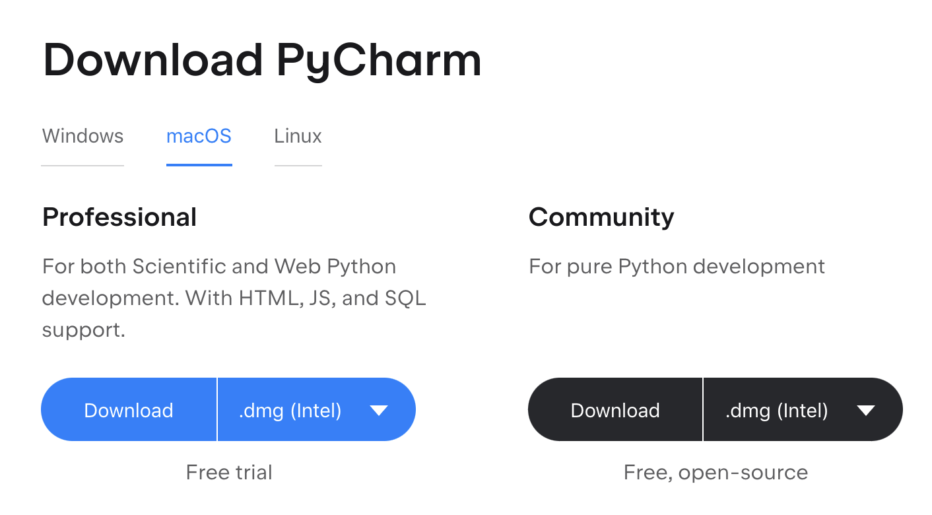
Task: Switch to the Windows tab
Action: 83,137
